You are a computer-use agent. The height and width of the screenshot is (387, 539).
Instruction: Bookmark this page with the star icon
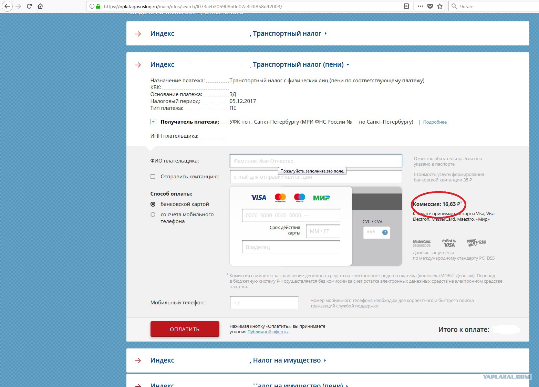[440, 6]
